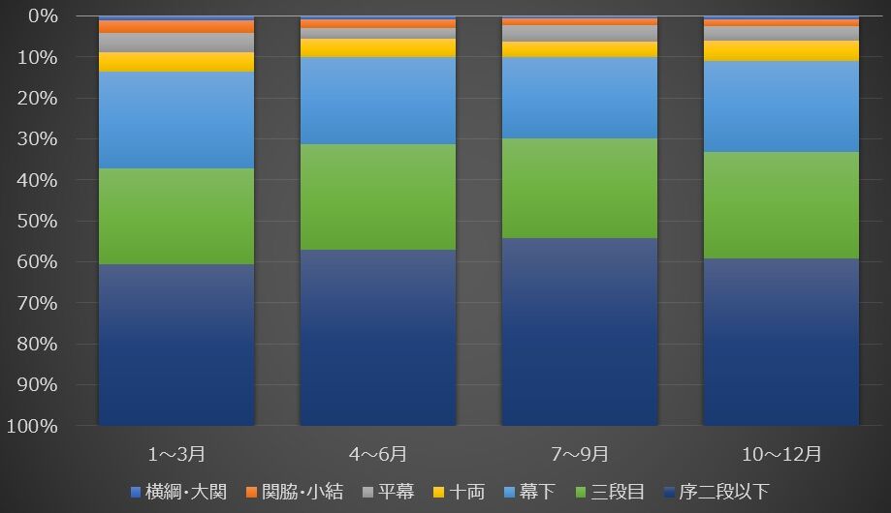Image resolution: width=891 pixels, height=513 pixels.
Task: Select the navy 序二段以下 segment in 1～3月 bar
Action: [176, 345]
